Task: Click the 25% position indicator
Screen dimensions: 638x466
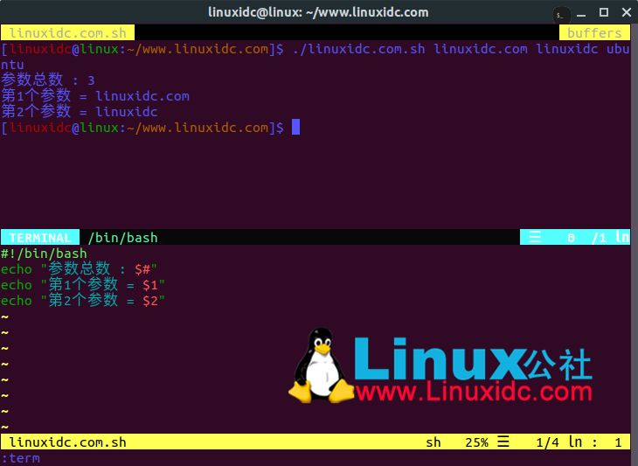Action: click(476, 442)
